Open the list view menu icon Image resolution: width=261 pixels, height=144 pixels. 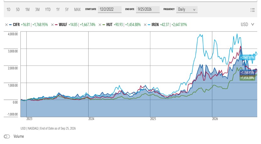(253, 10)
